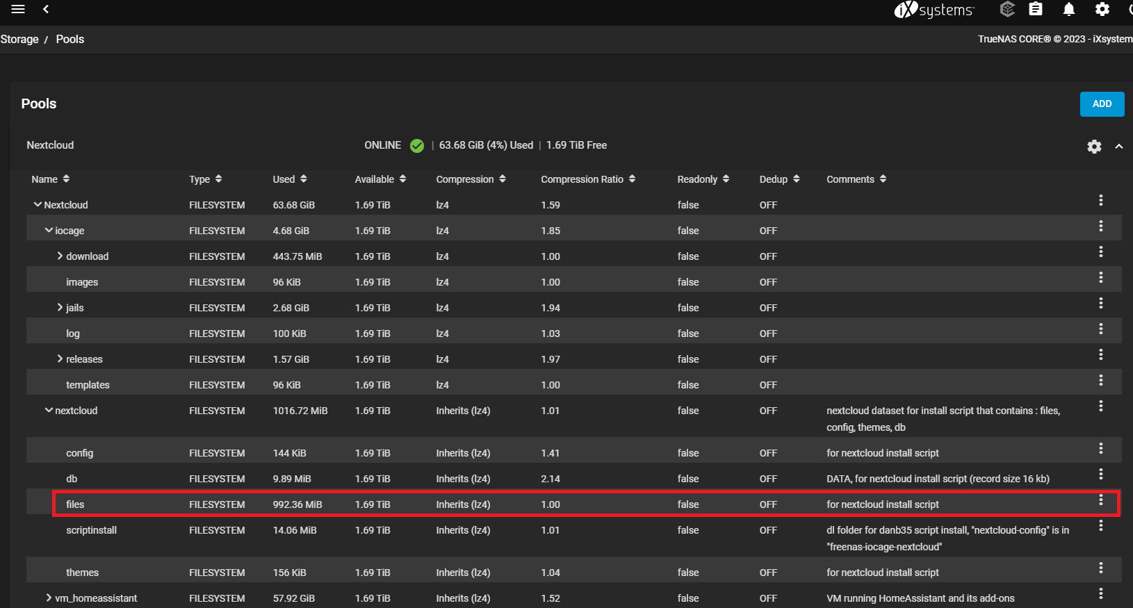
Task: Collapse the Nextcloud root dataset tree
Action: point(38,204)
